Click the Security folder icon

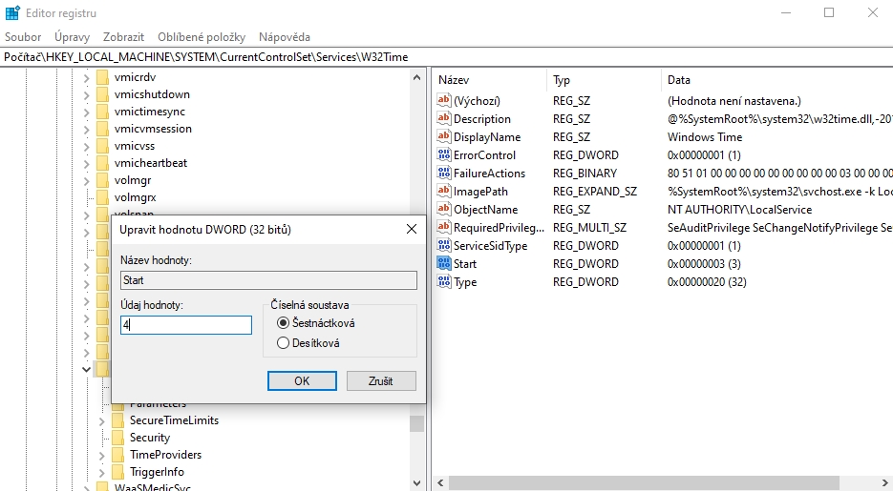point(117,438)
